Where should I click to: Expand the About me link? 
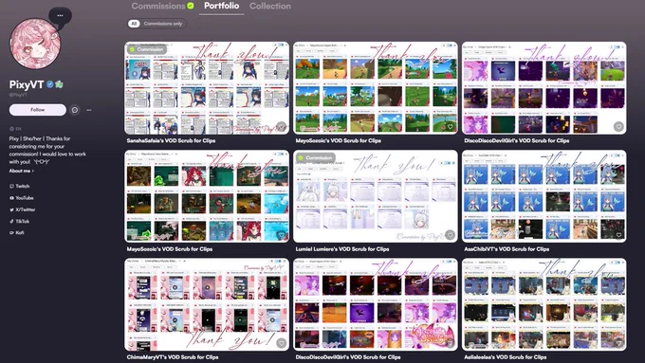click(x=22, y=171)
